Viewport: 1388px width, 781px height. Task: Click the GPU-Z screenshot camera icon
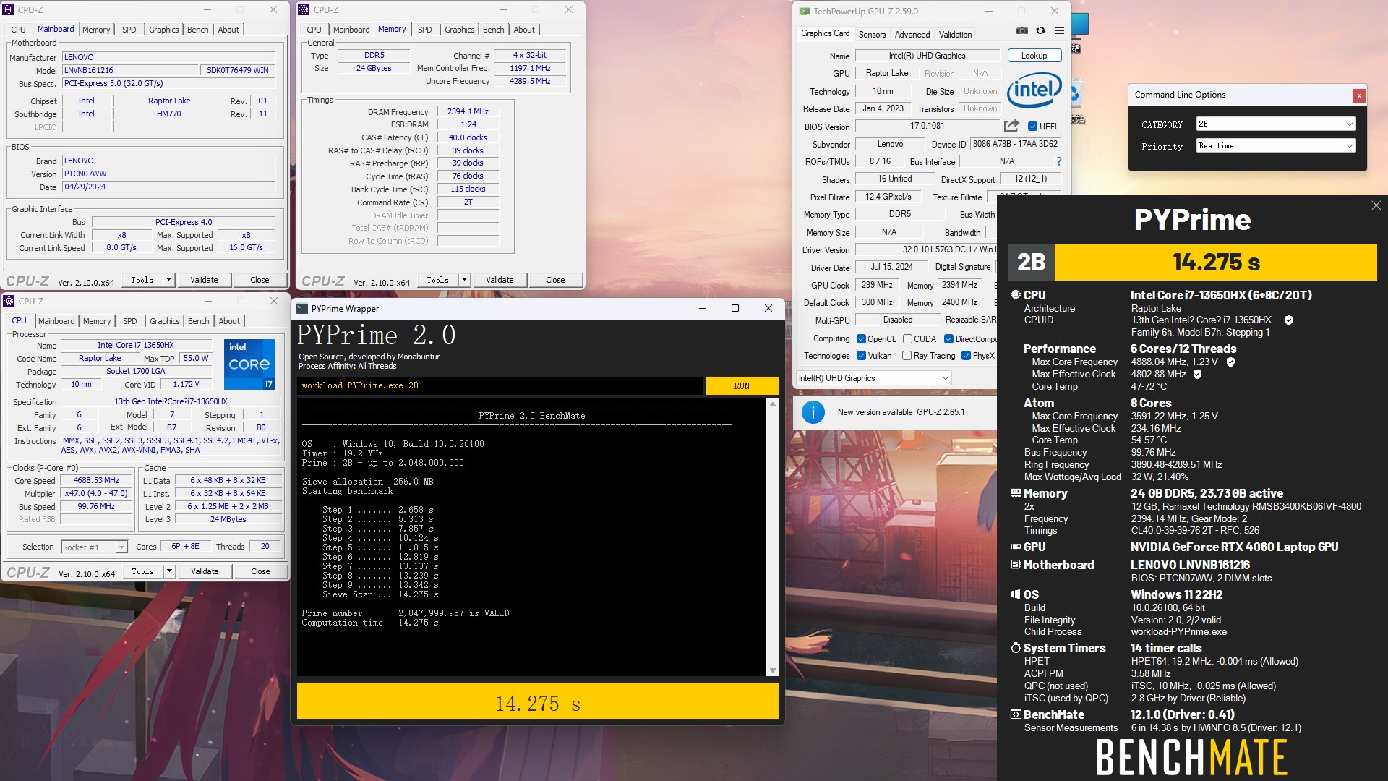click(1021, 30)
